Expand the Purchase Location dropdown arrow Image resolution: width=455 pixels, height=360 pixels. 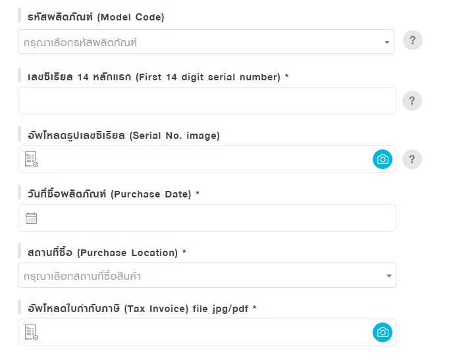[389, 276]
